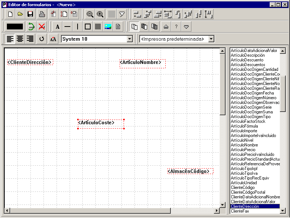Screen dimensions: 290x218
Task: Select the ArtículoNombre field on canvas
Action: point(142,64)
